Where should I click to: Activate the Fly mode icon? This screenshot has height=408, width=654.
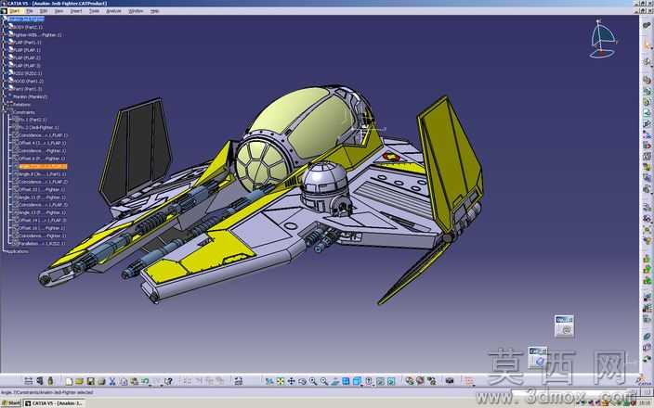coord(269,381)
